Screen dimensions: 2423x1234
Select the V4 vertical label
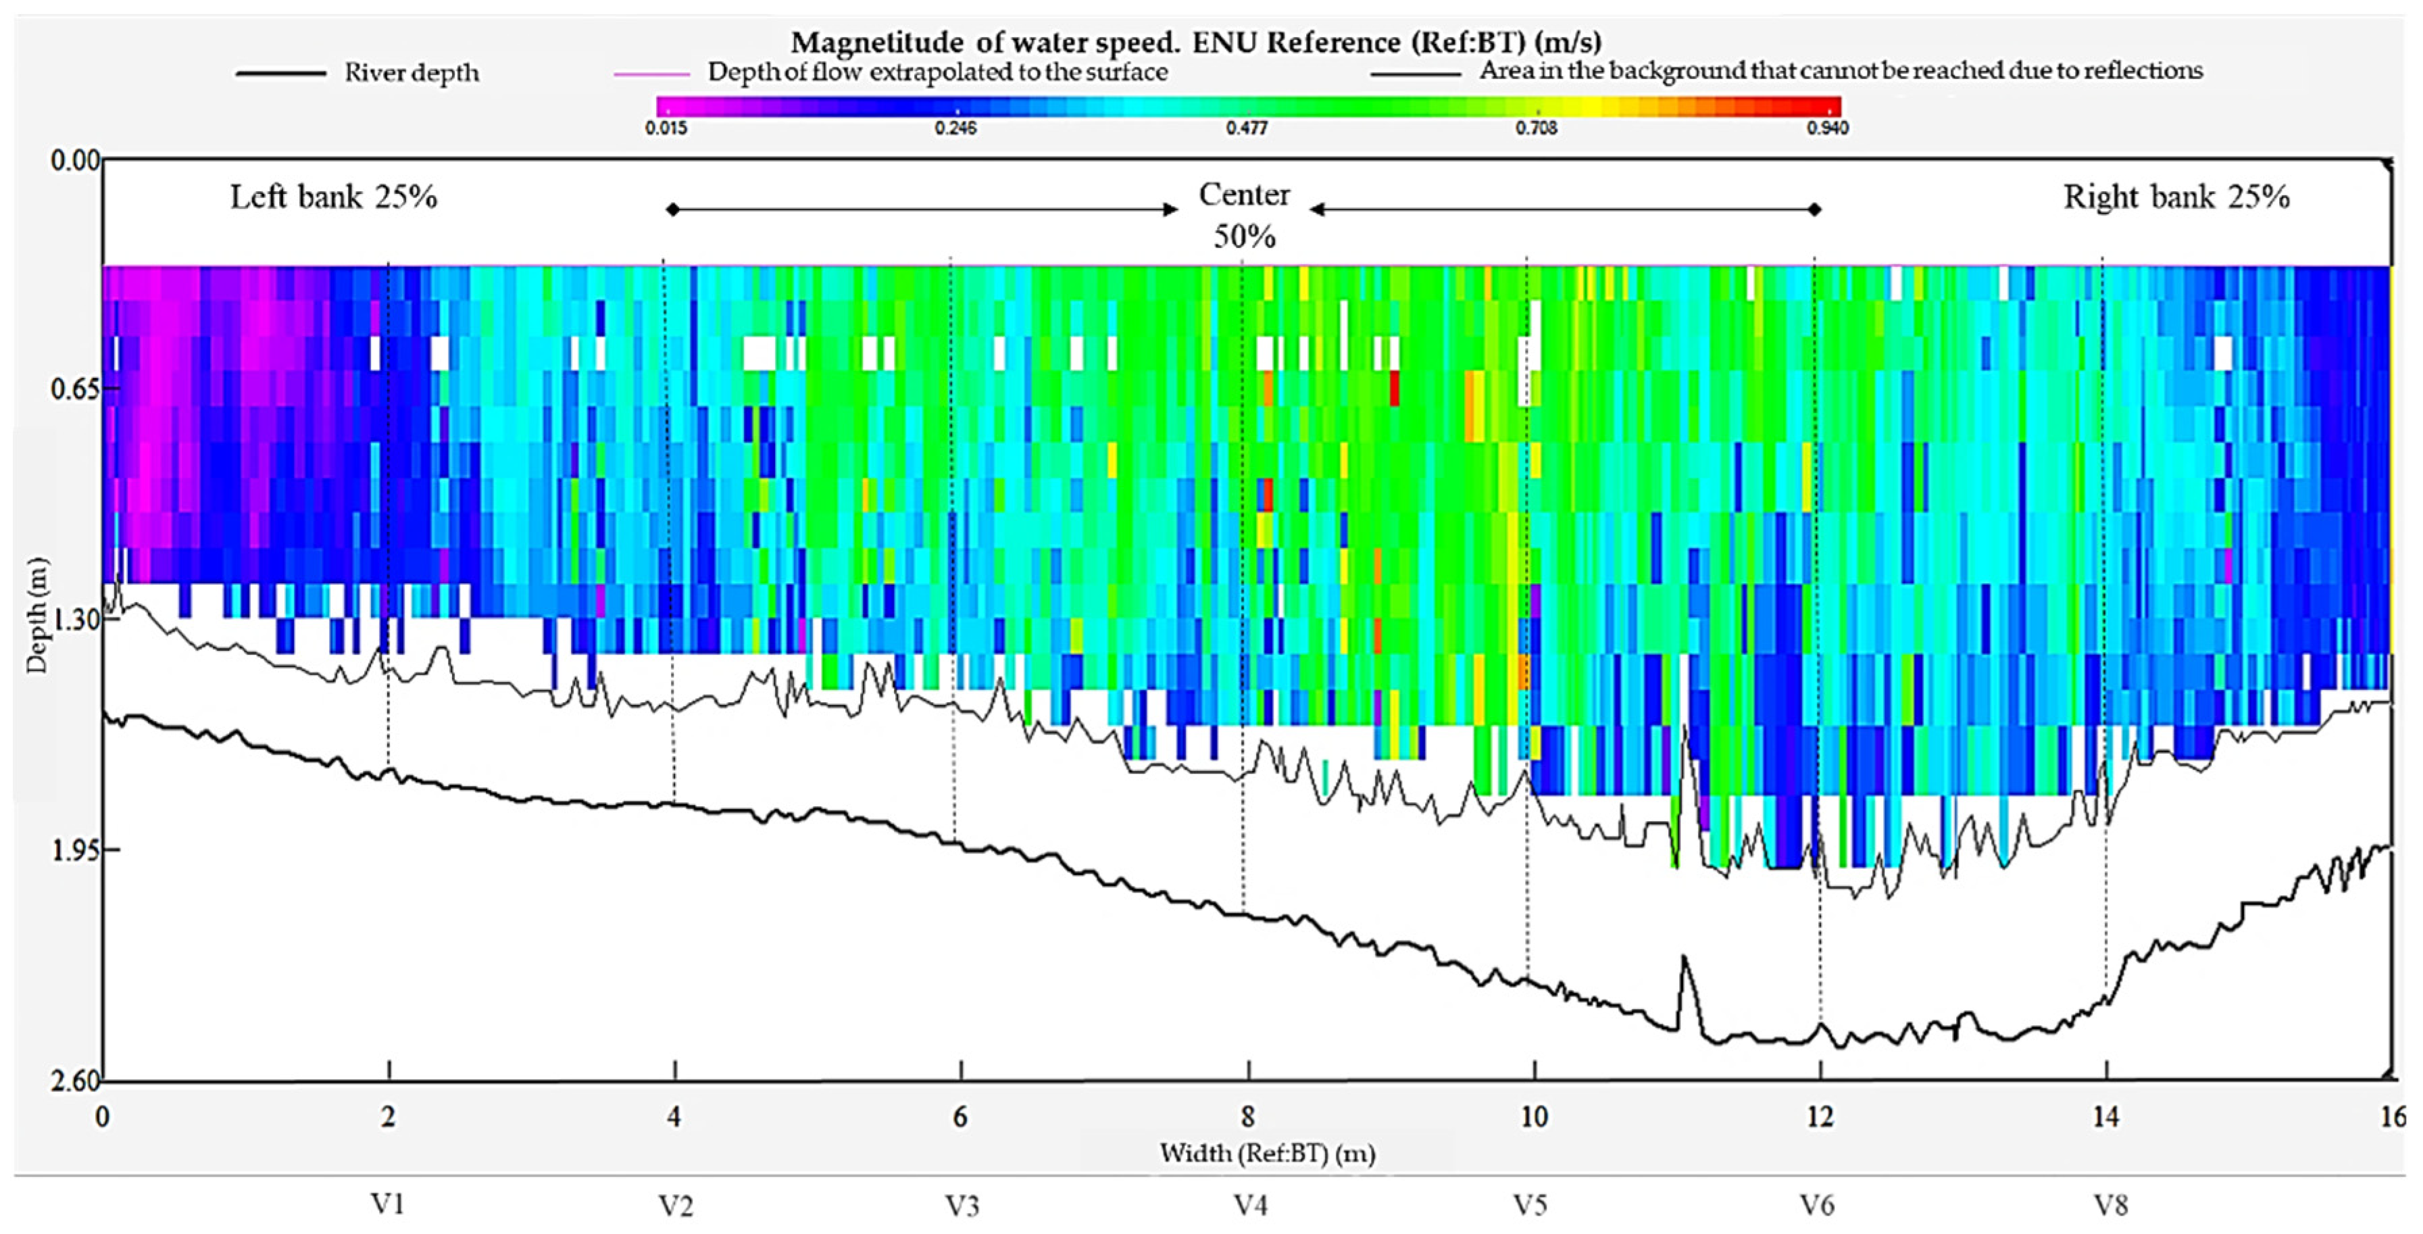pyautogui.click(x=1250, y=1205)
